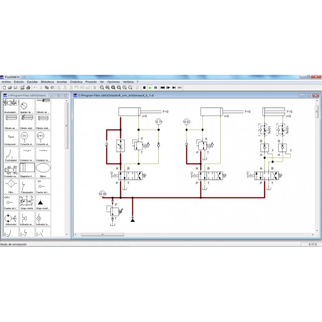
Task: Click the New file icon in toolbar
Action: 4,87
